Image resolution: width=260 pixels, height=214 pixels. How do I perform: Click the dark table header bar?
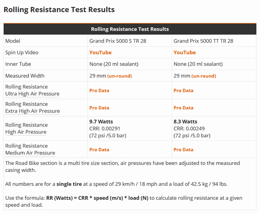[130, 29]
